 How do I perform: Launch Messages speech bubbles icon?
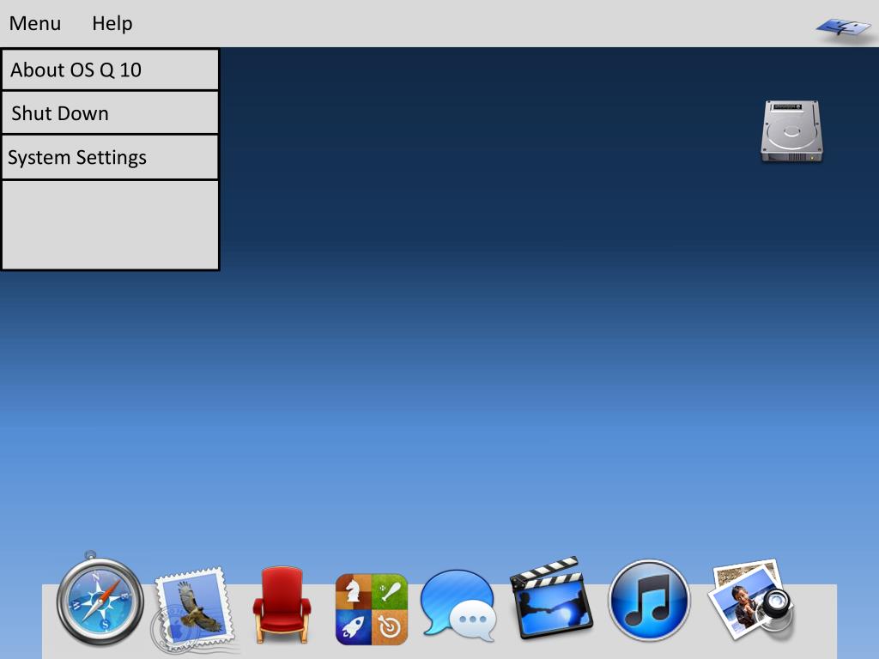458,606
